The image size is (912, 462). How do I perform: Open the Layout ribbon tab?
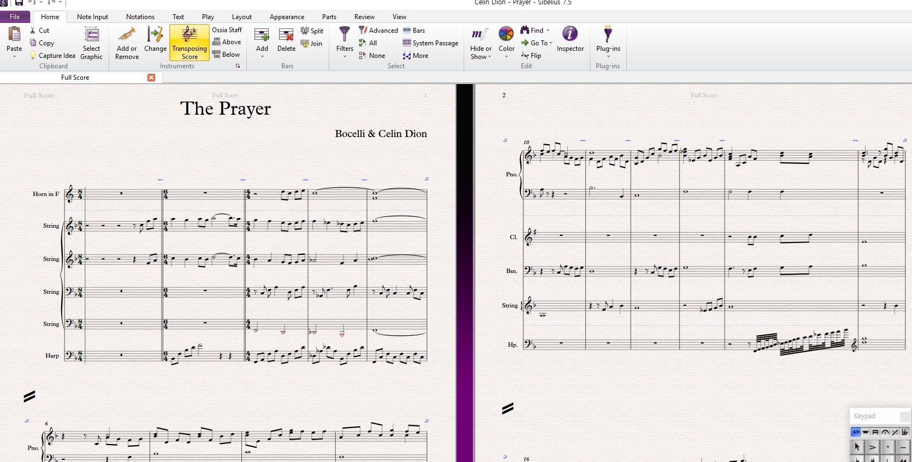coord(242,17)
